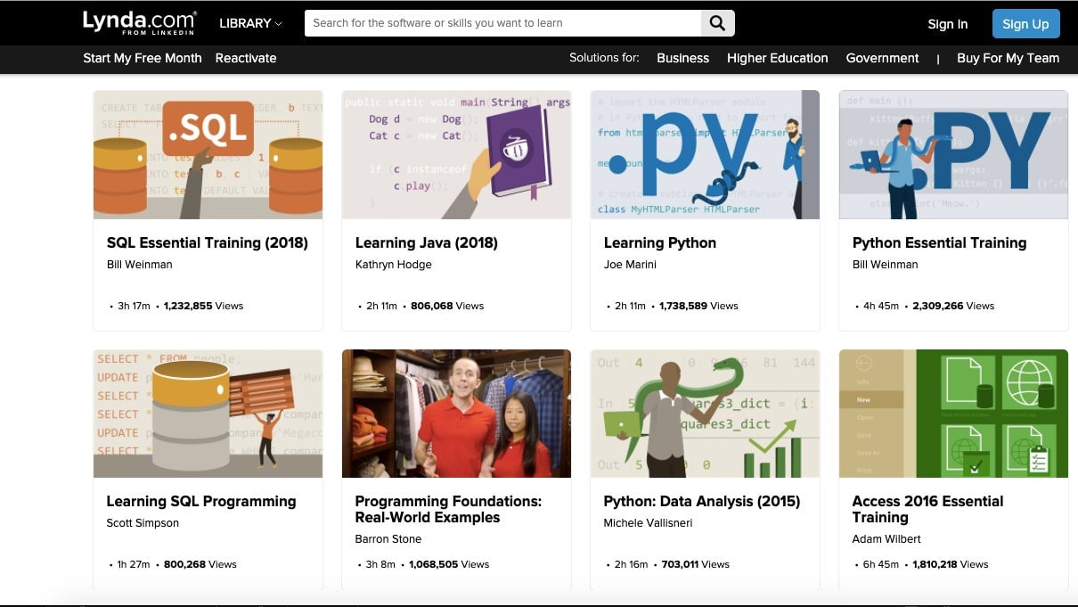
Task: Open Government solutions
Action: [x=882, y=58]
